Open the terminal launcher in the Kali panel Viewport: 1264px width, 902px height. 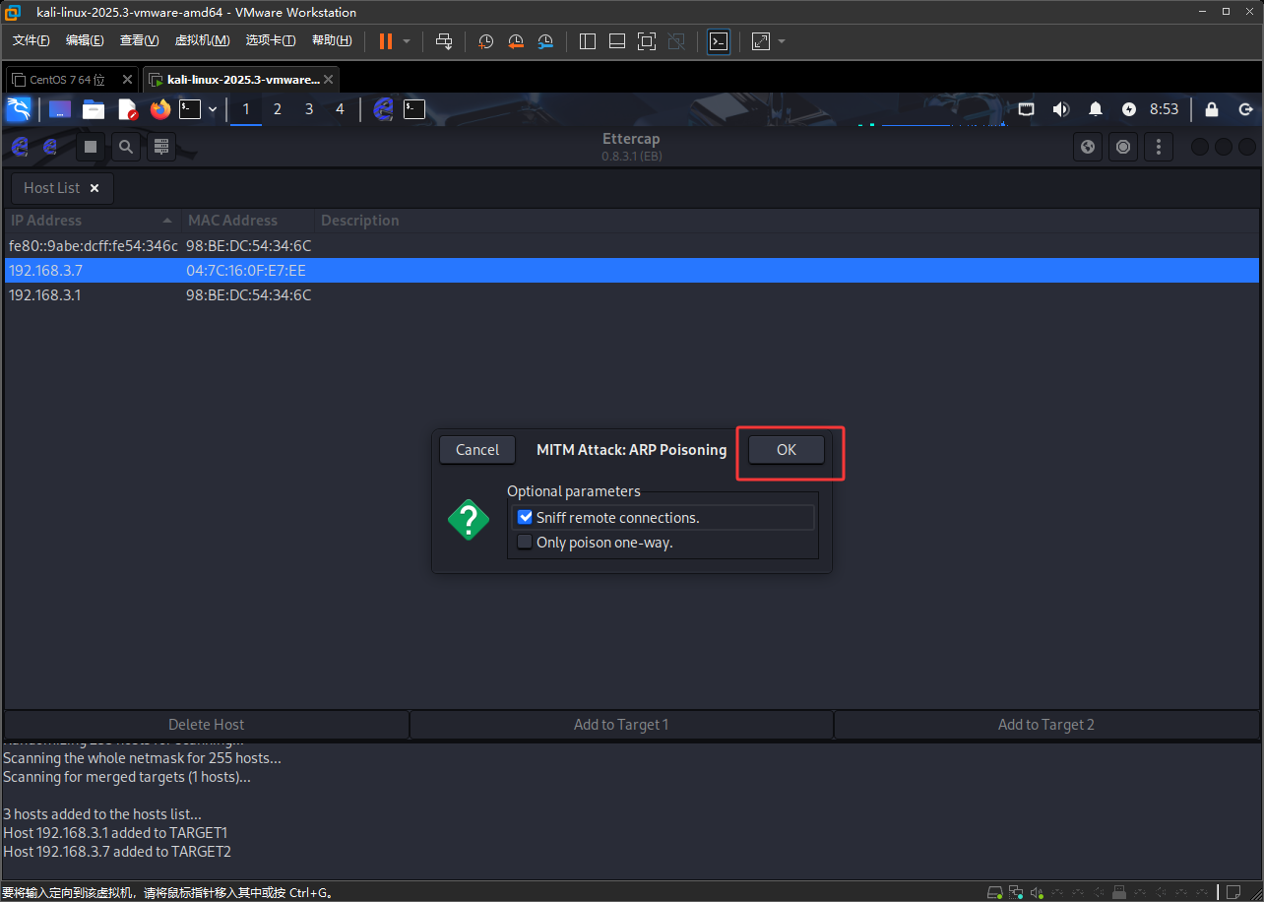click(190, 109)
